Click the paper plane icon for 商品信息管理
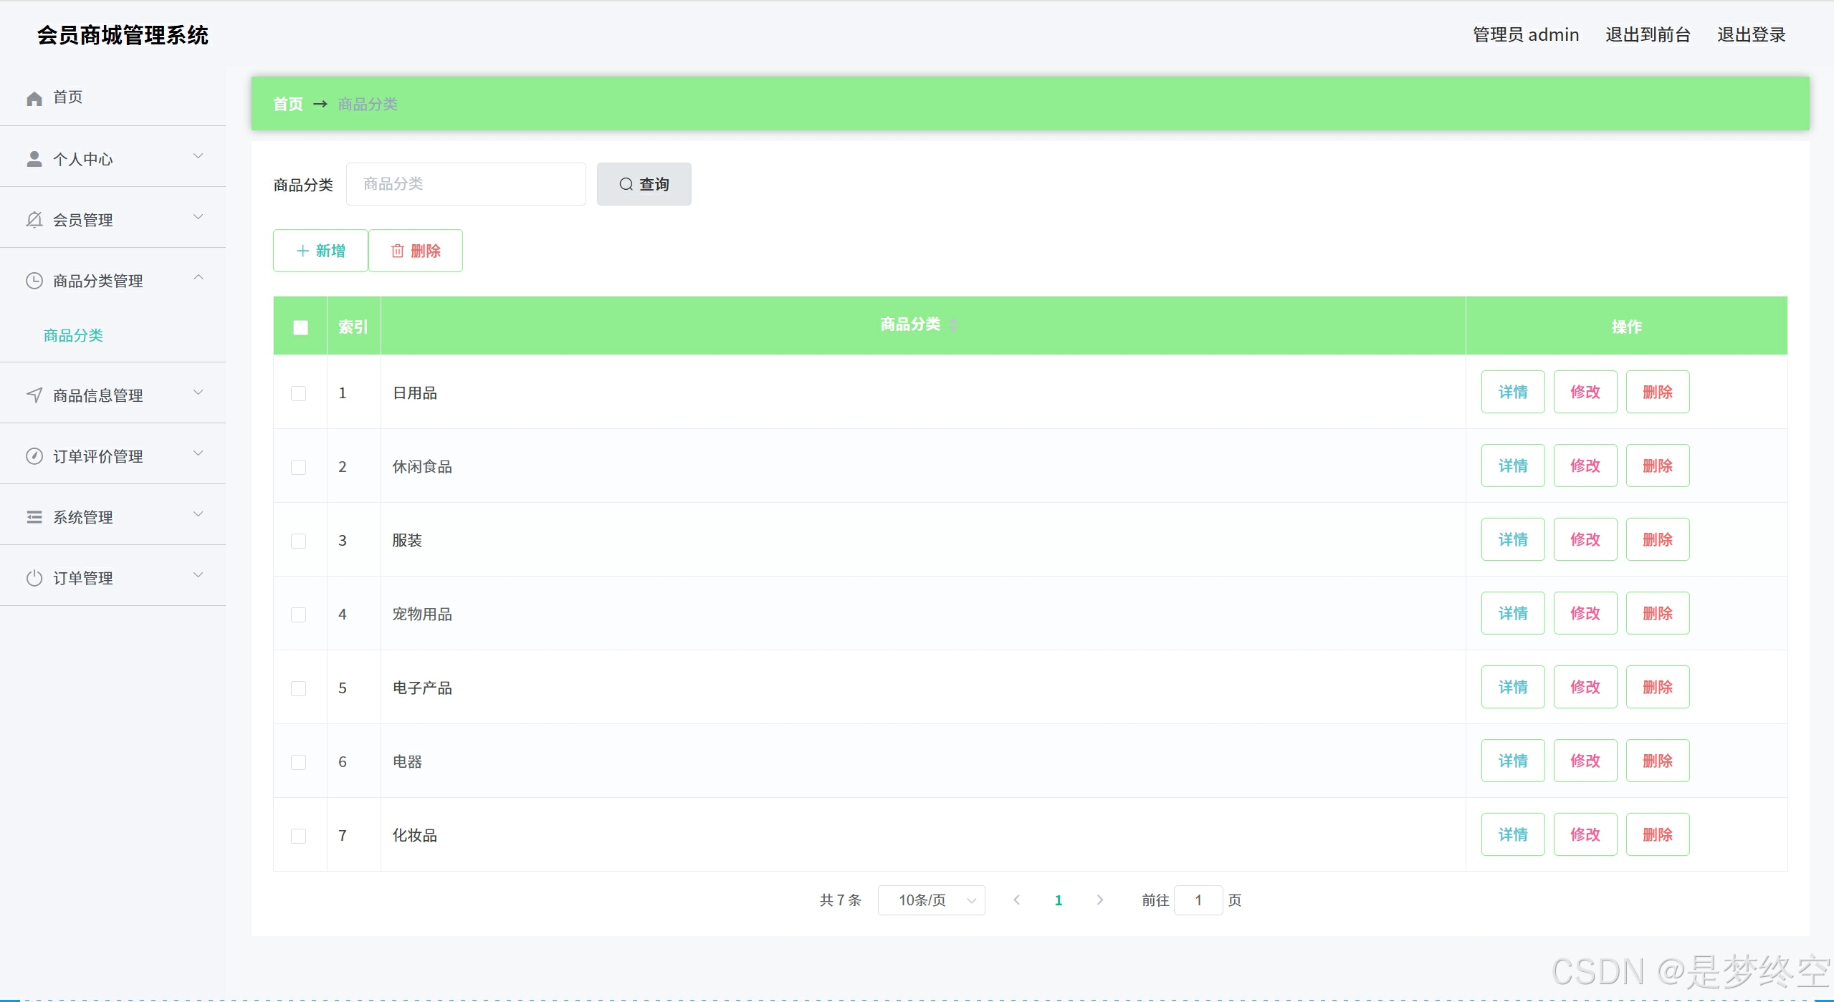The width and height of the screenshot is (1834, 1002). (34, 395)
